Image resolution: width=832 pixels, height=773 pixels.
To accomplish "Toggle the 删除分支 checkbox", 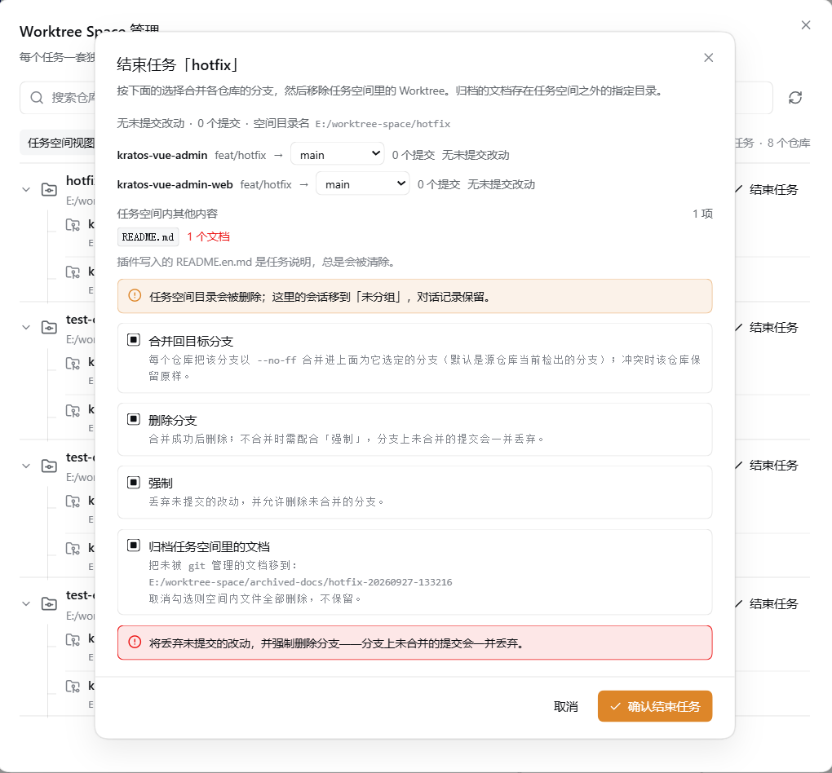I will point(134,419).
